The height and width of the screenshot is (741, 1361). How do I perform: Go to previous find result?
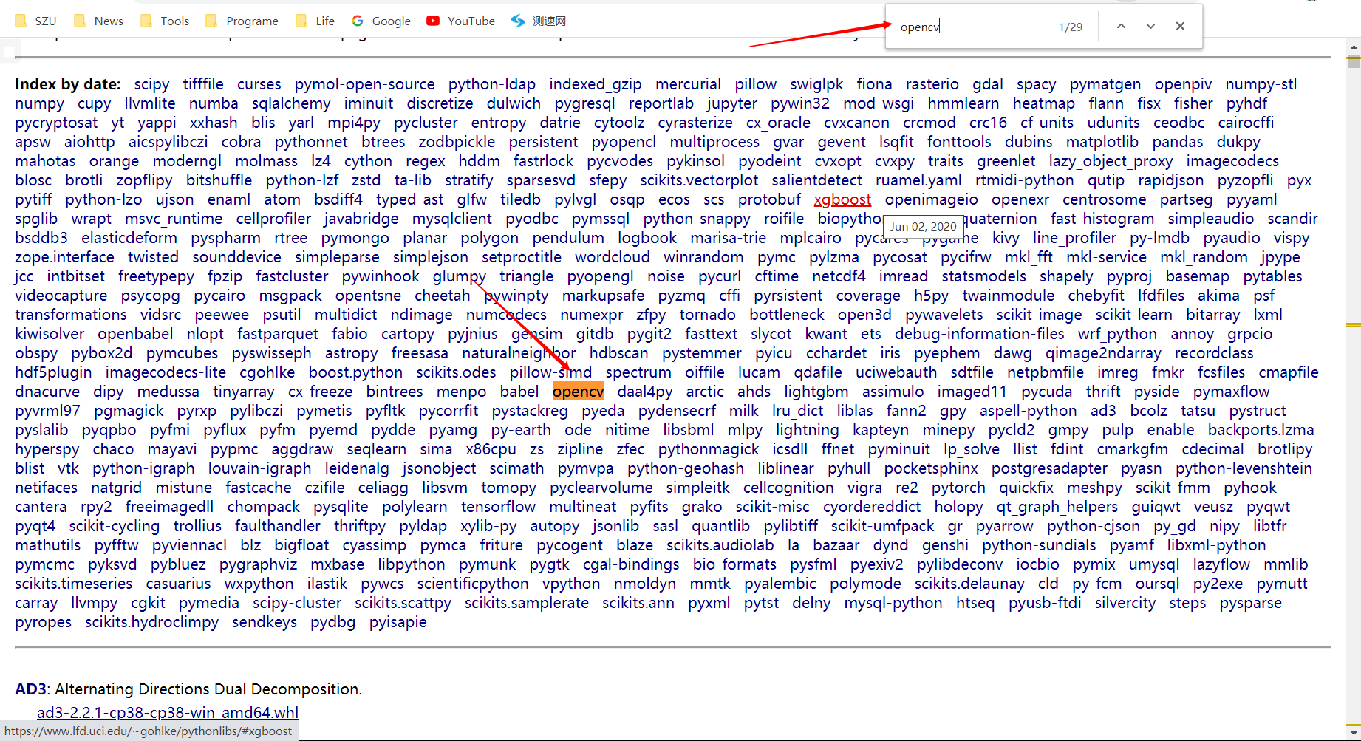pyautogui.click(x=1121, y=27)
